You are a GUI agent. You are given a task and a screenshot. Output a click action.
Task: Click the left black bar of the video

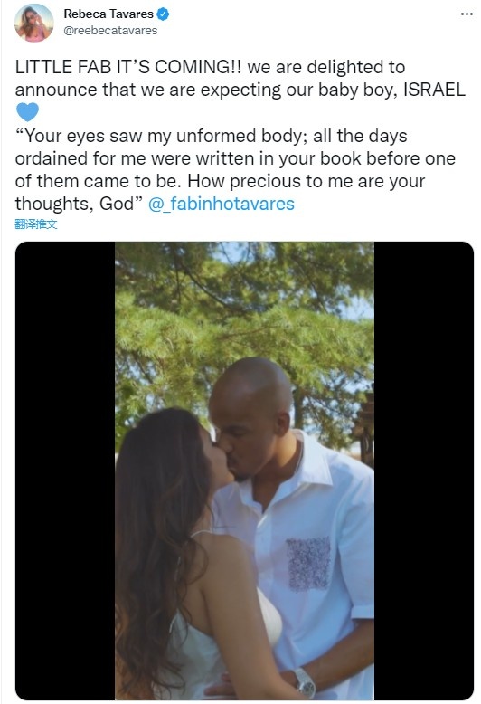65,470
